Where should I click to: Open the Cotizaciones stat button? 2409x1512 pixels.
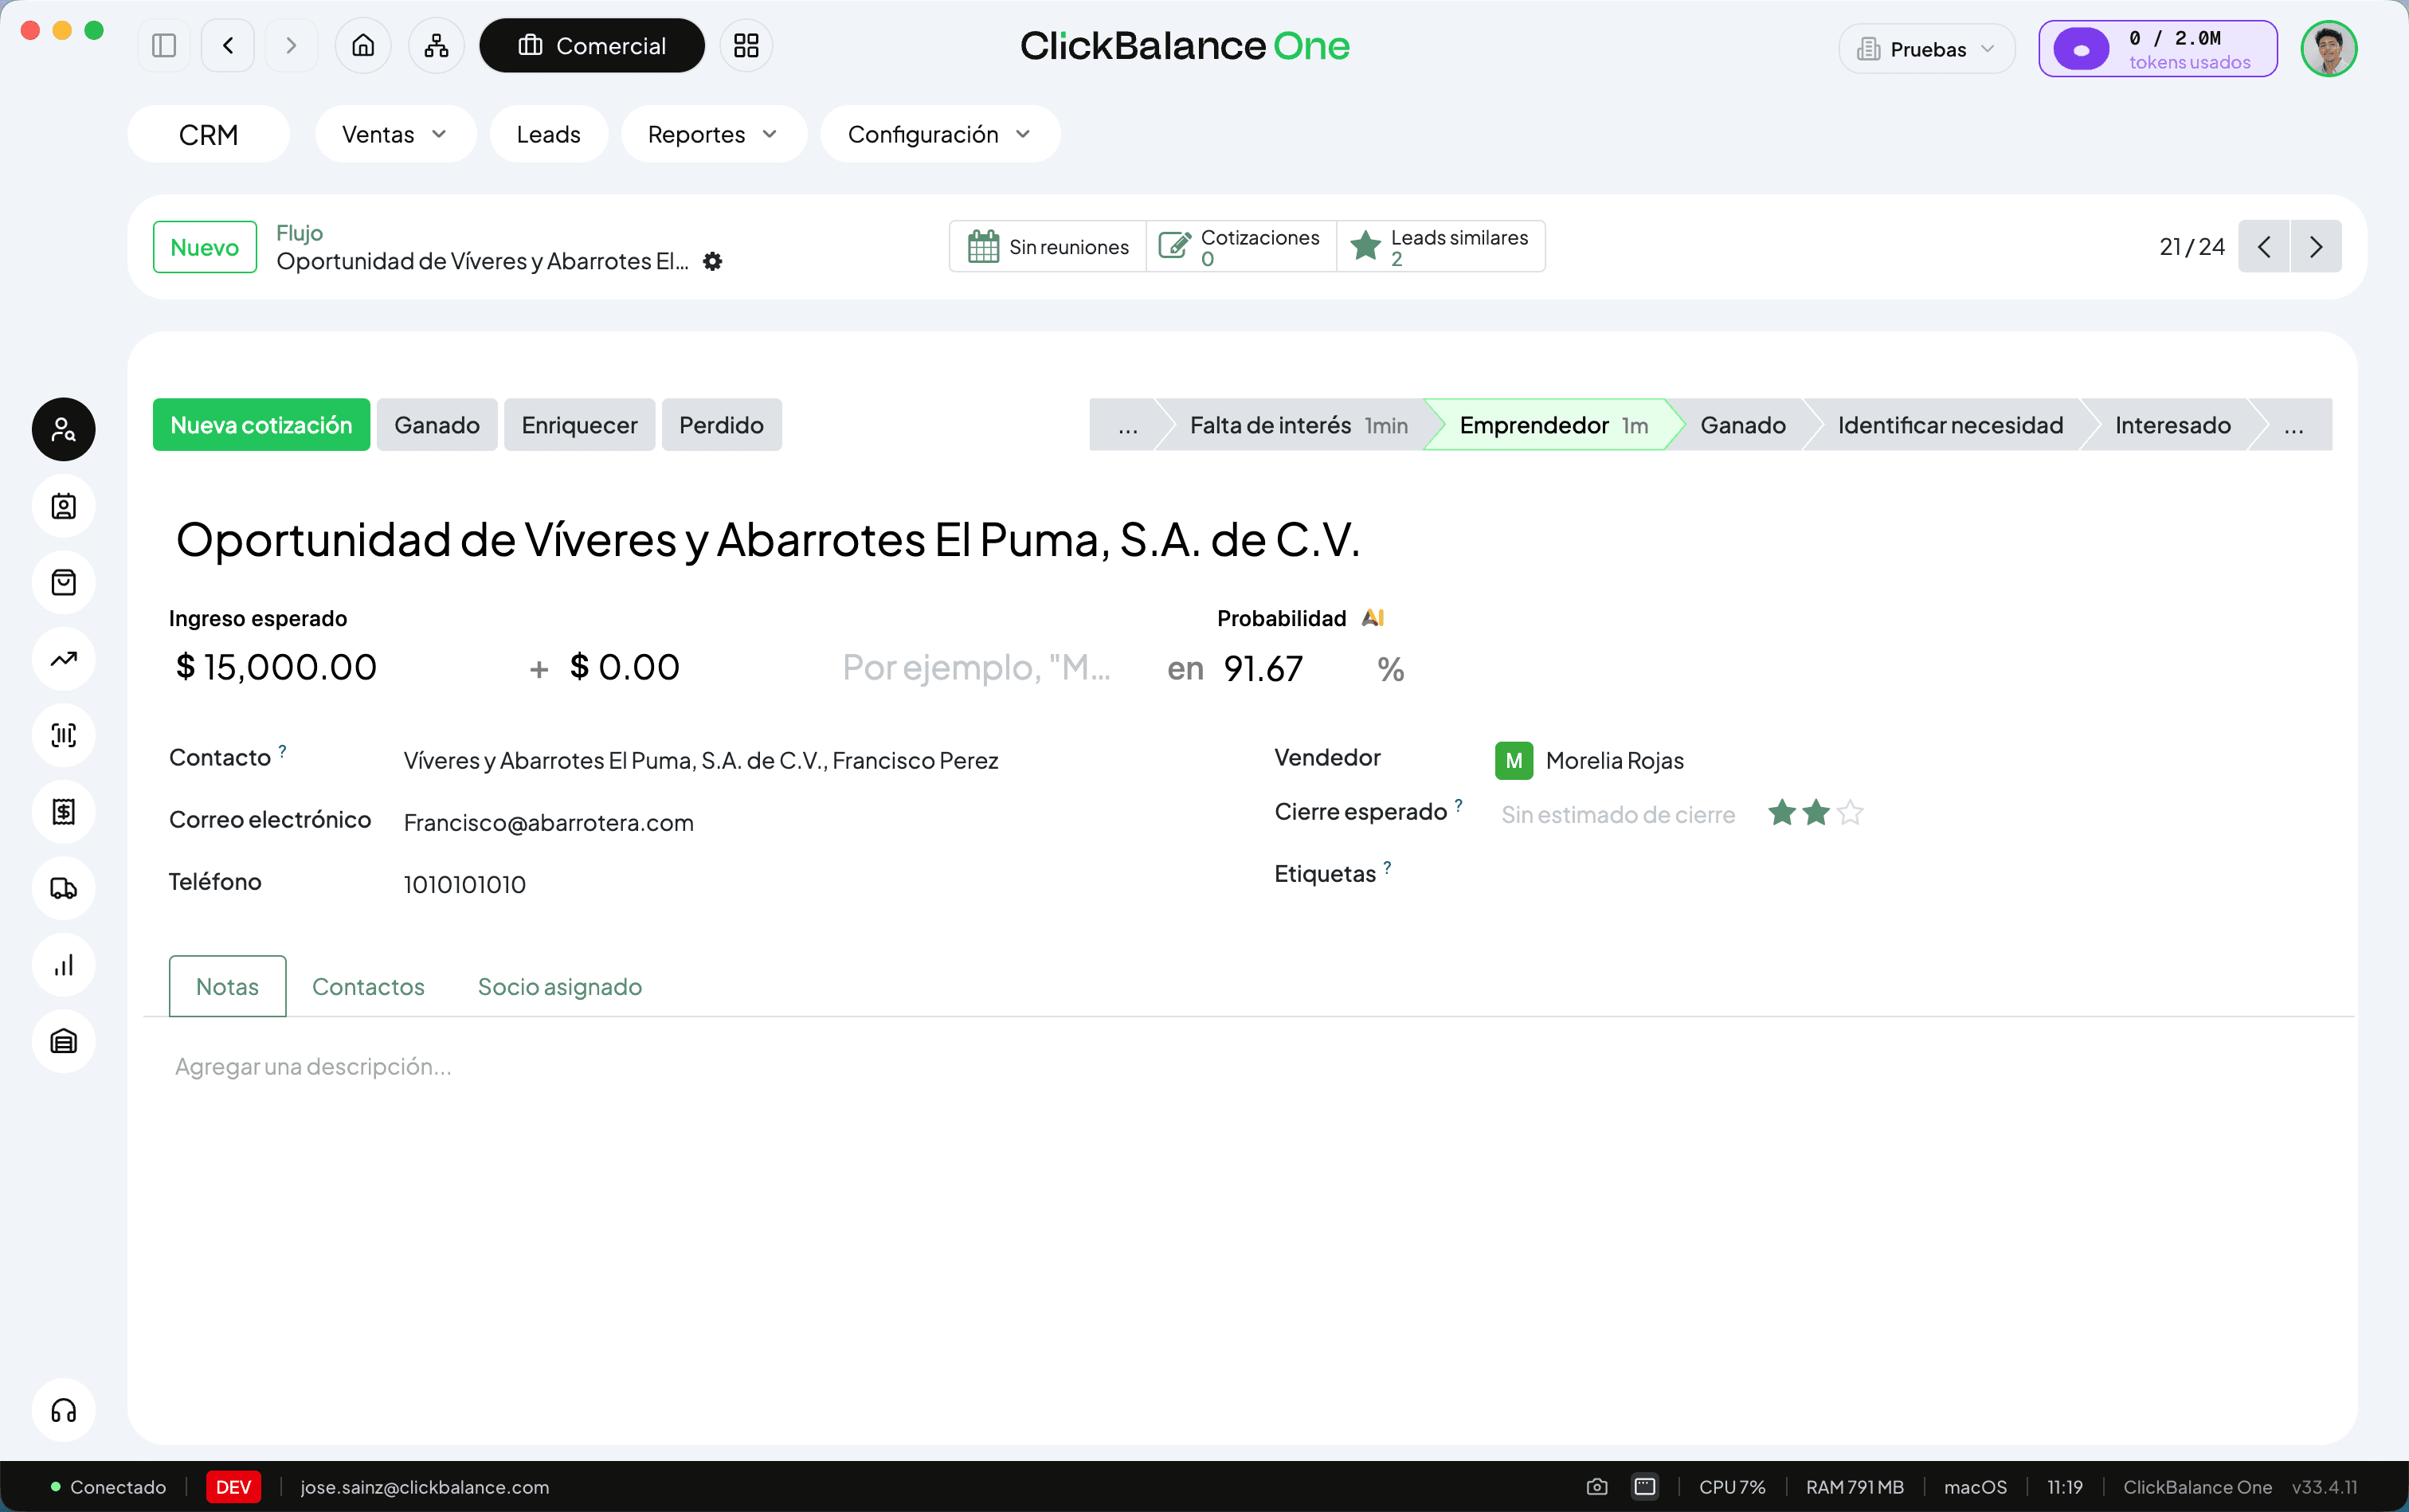coord(1241,247)
